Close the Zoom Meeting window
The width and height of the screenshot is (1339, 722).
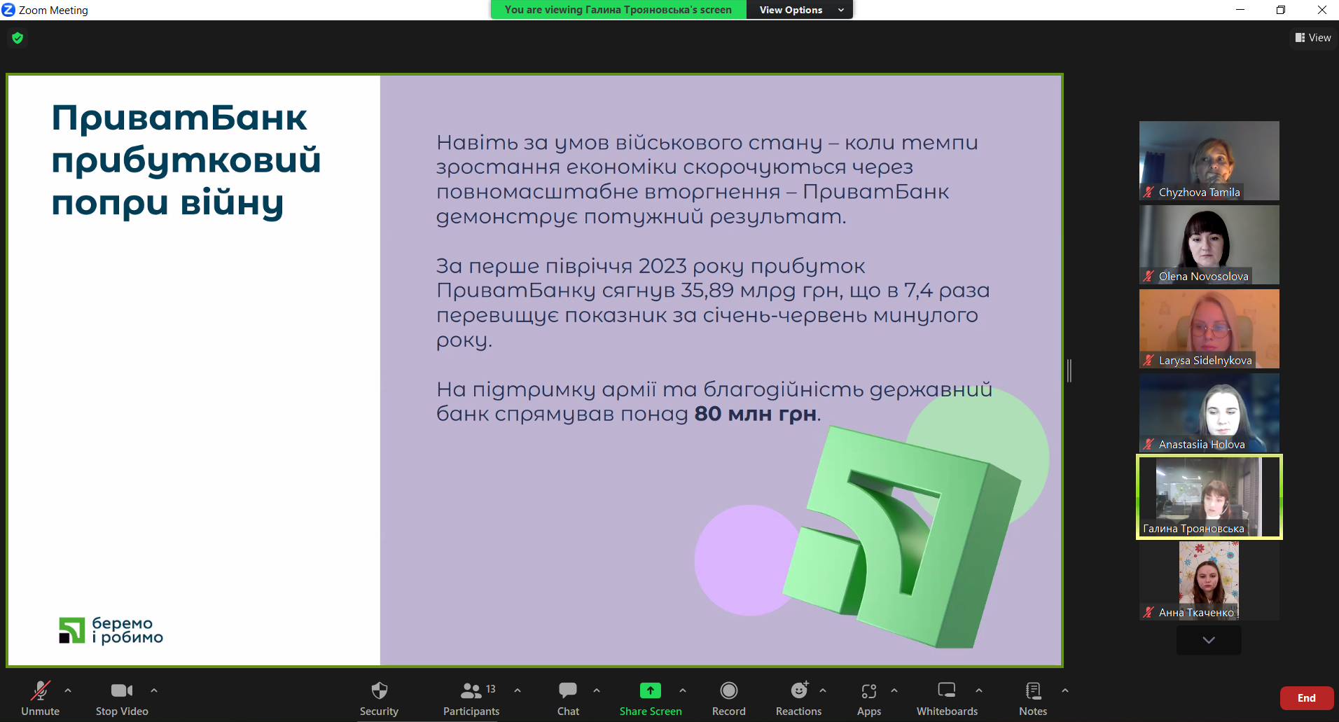click(1321, 10)
